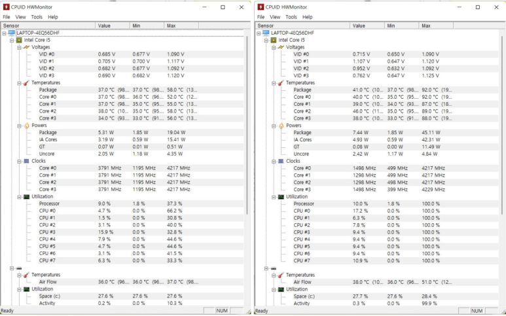Click Sensor column header in right window
The height and width of the screenshot is (316, 506).
point(302,26)
